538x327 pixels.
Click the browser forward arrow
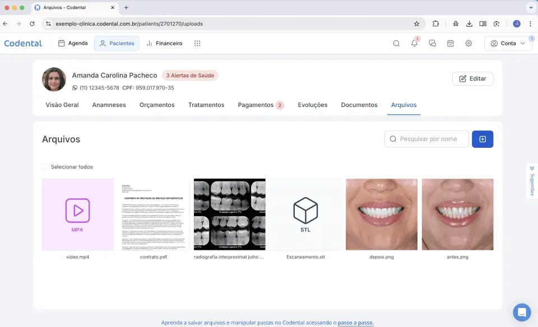[18, 24]
